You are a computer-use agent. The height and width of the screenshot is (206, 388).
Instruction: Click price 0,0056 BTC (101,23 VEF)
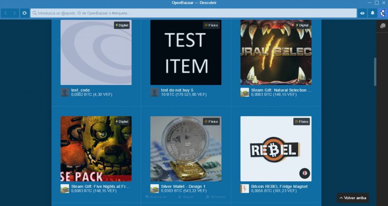(274, 191)
